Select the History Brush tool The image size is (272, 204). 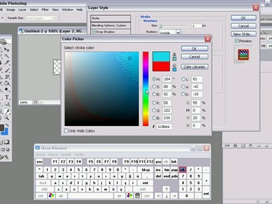point(7,77)
